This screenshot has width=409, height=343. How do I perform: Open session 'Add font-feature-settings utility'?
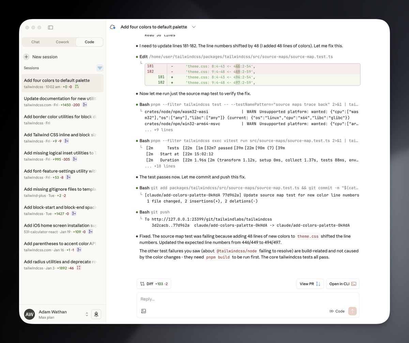tap(62, 174)
